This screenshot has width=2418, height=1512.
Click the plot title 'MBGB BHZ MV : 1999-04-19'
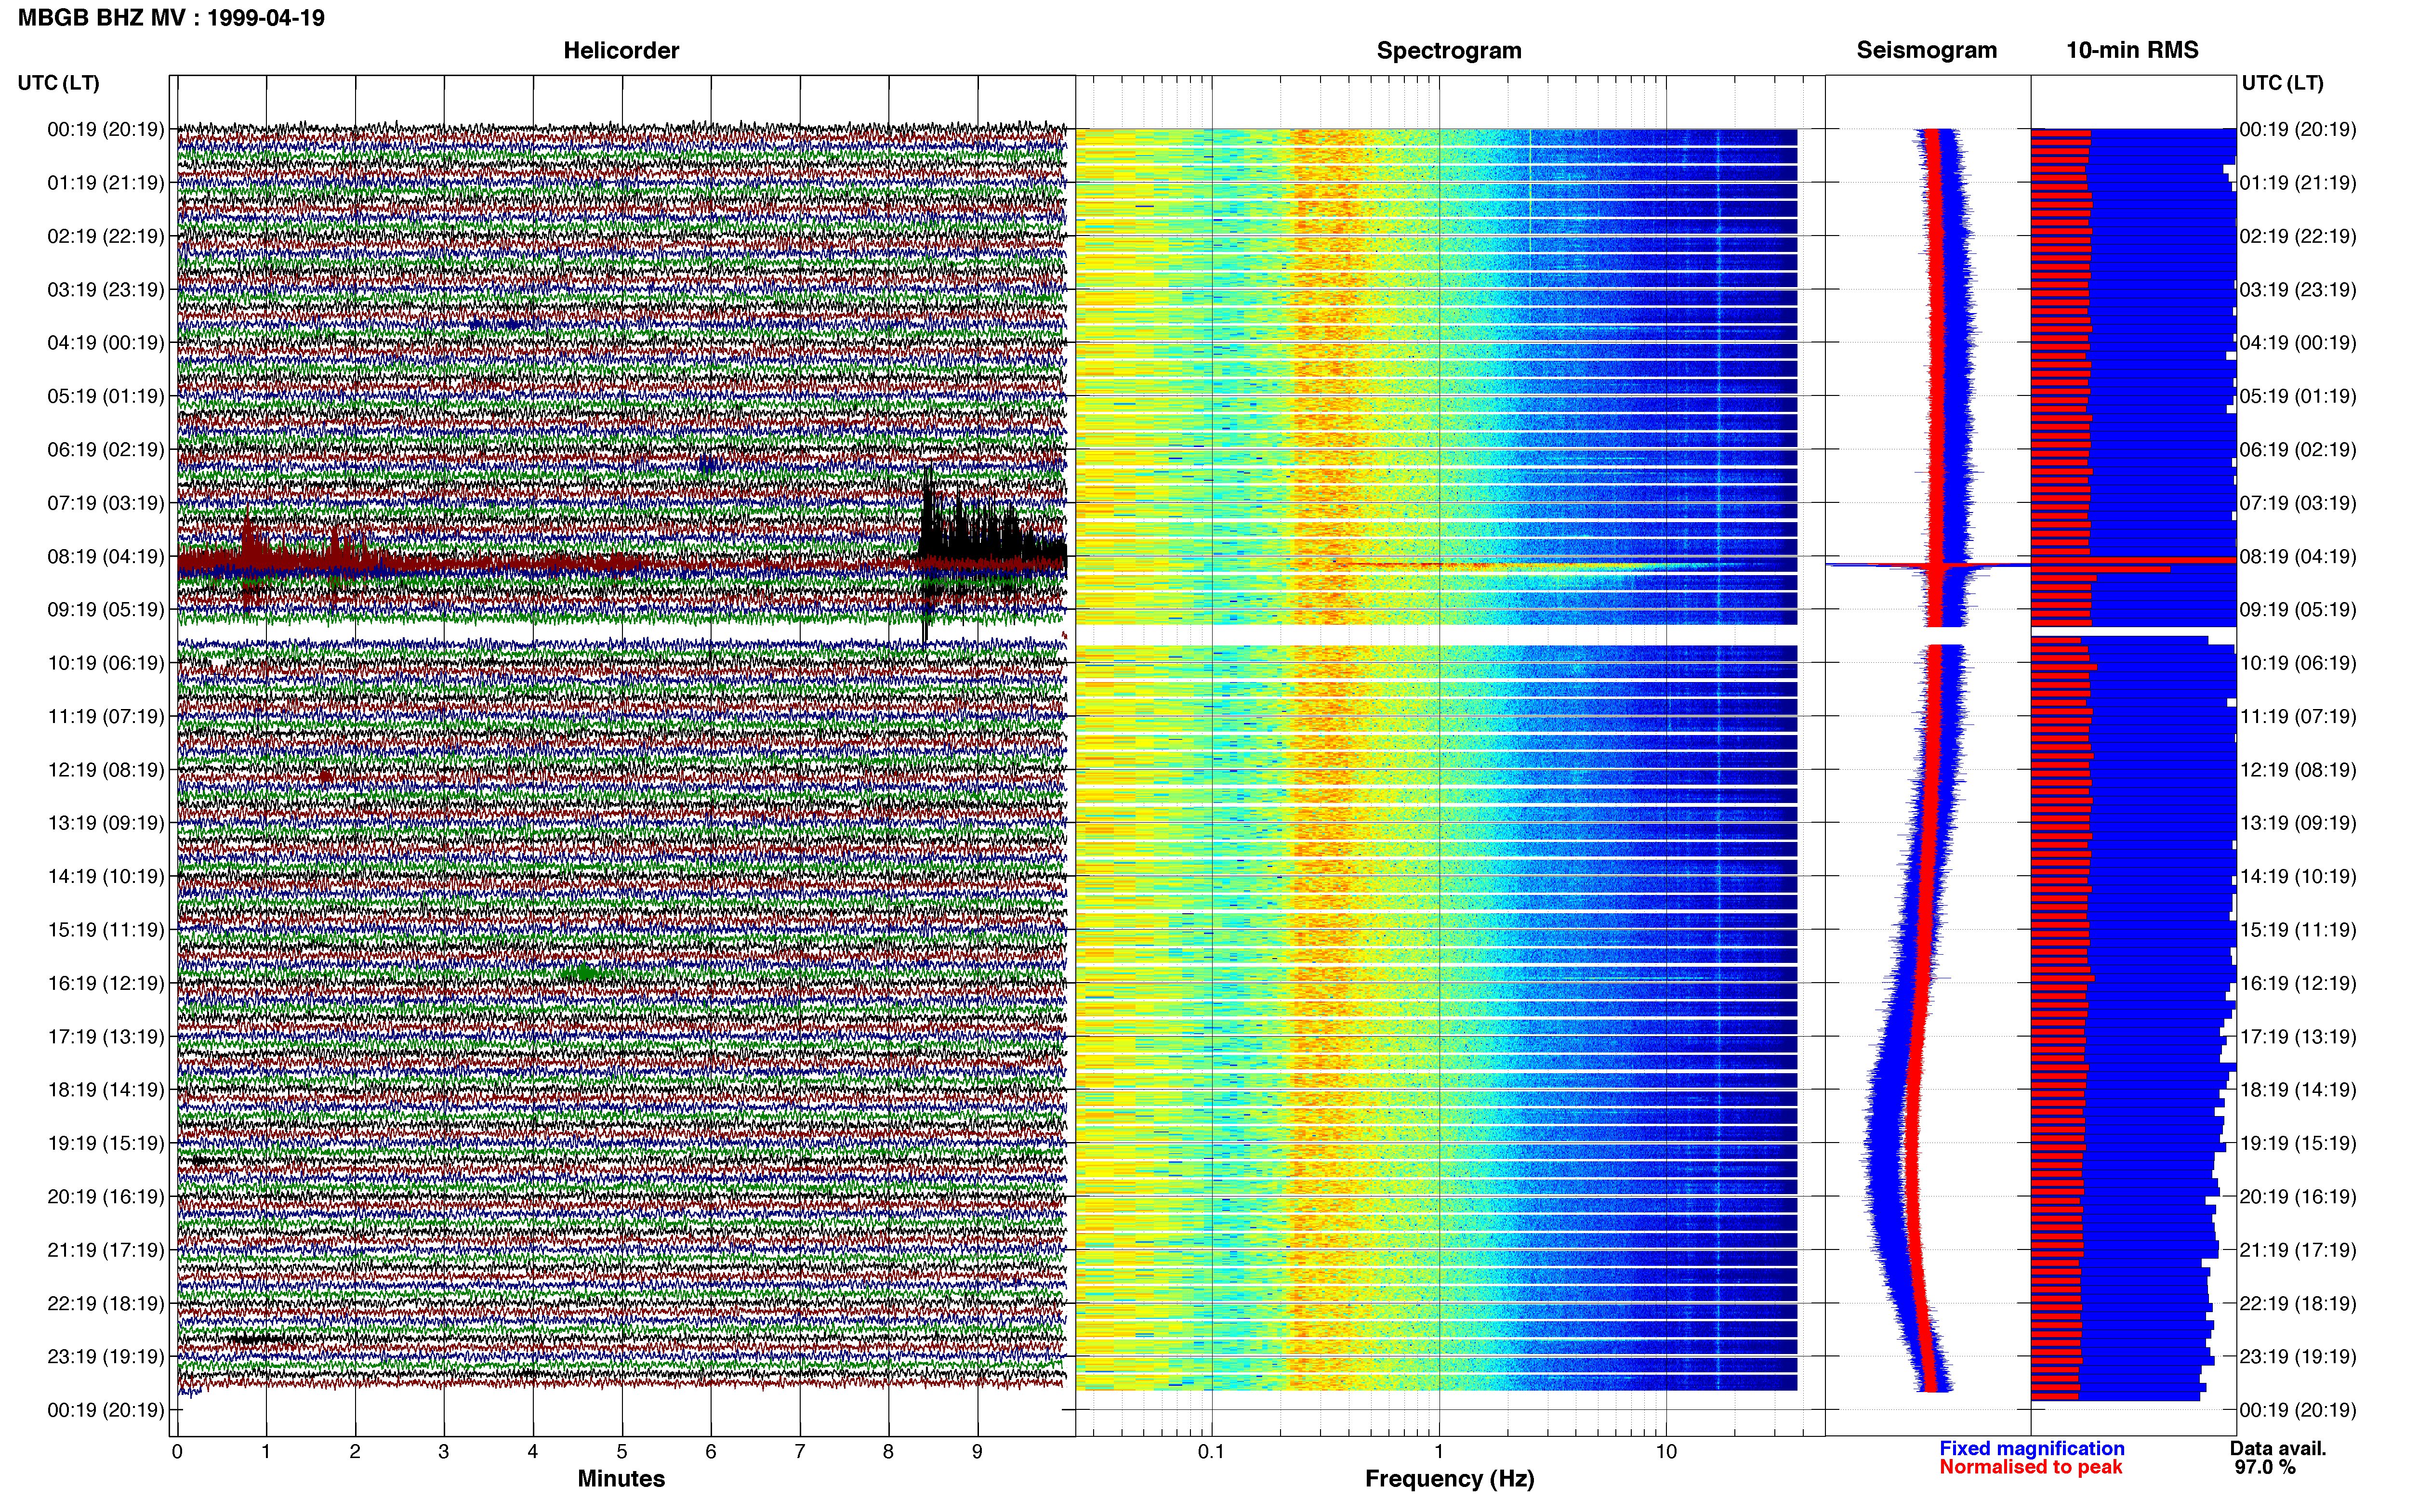click(x=171, y=18)
